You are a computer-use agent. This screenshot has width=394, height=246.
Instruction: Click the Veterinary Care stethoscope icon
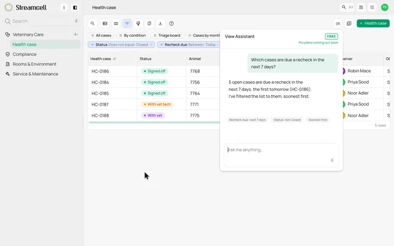(x=7, y=34)
